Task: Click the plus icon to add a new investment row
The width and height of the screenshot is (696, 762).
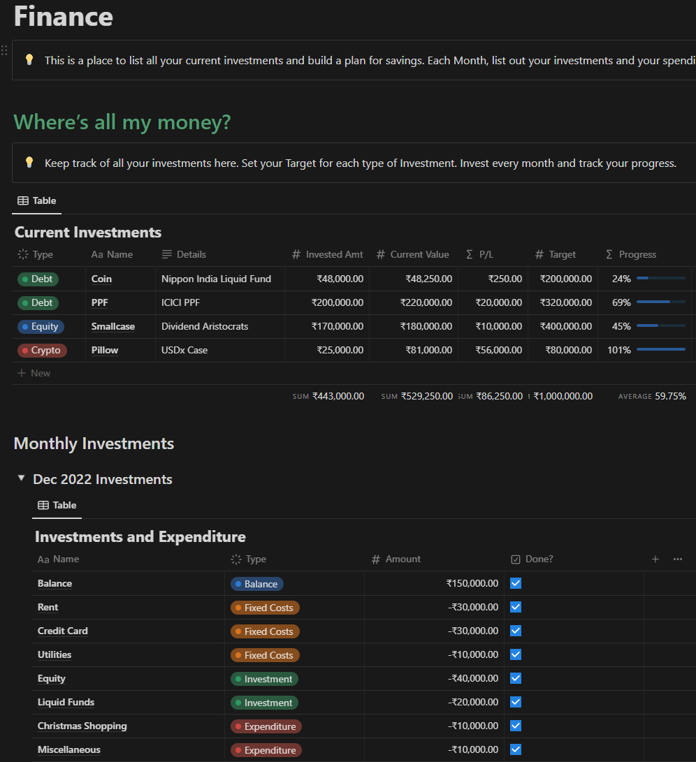Action: [x=22, y=373]
